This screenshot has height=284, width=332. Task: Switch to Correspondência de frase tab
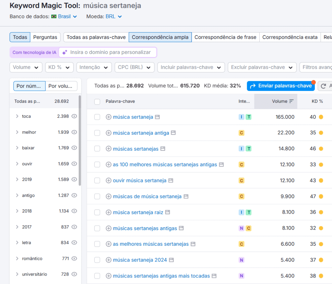click(x=225, y=37)
